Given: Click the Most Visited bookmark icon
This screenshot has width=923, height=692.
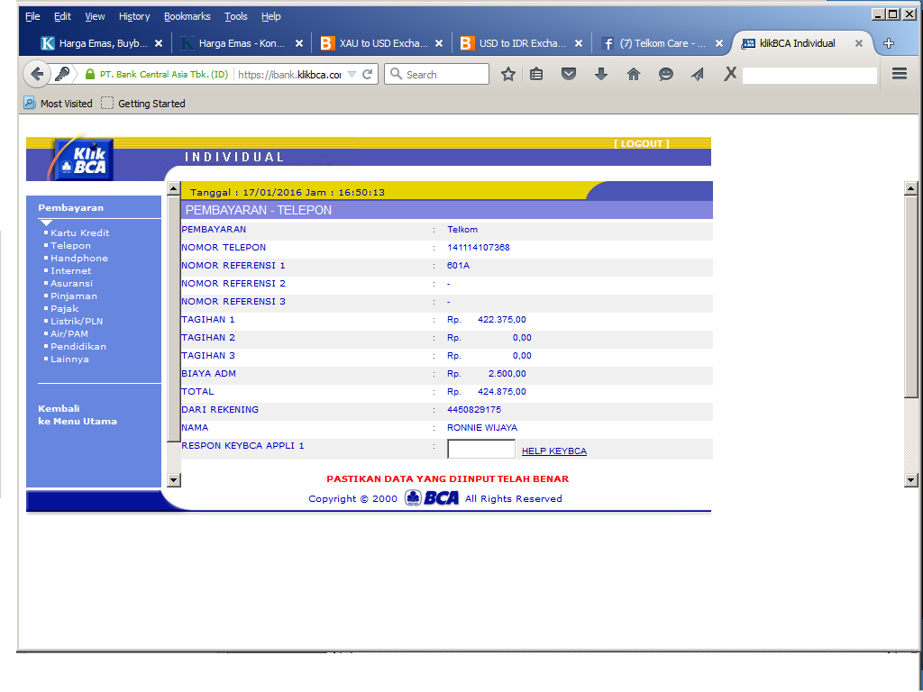Looking at the screenshot, I should point(30,103).
